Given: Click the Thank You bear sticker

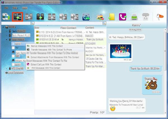Looking at the screenshot, I should [x=151, y=83].
